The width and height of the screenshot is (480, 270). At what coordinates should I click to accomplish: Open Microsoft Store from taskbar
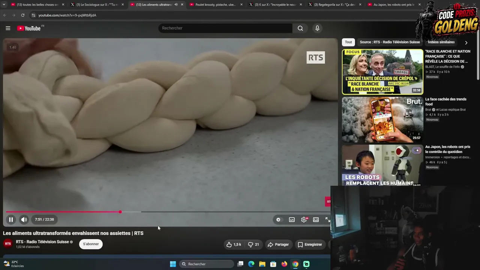[273, 264]
